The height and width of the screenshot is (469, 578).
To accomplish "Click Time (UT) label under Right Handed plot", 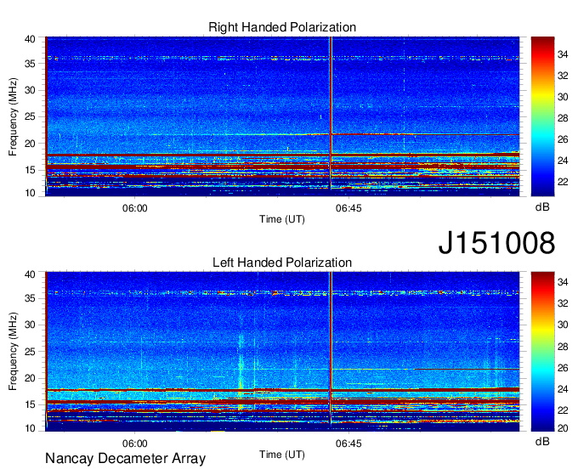I will pos(282,219).
